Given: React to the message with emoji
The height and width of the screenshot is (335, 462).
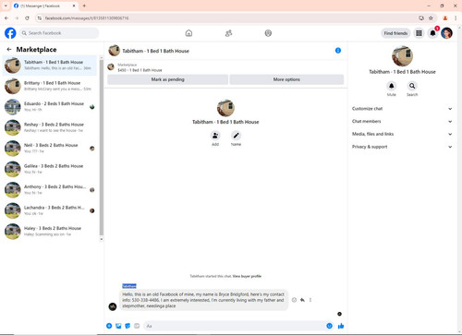Looking at the screenshot, I should tap(294, 300).
